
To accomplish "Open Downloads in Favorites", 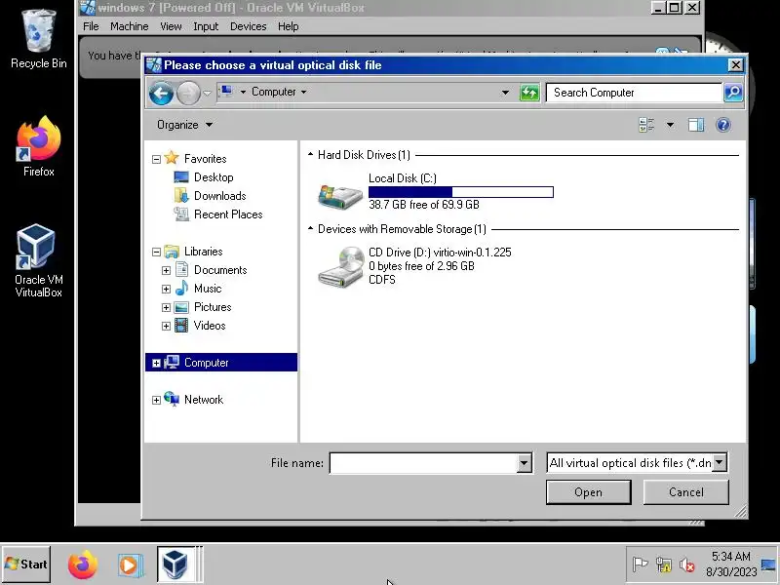I will 220,196.
